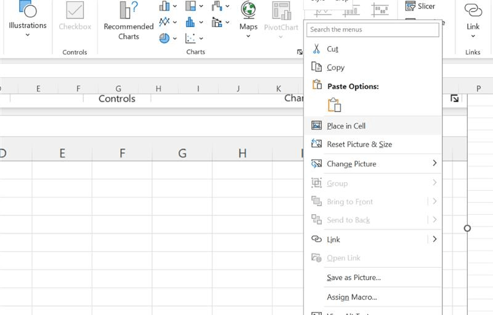Expand the Link submenu arrow
The height and width of the screenshot is (315, 493).
(x=434, y=239)
